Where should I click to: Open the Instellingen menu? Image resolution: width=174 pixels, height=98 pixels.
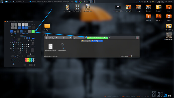click(66, 2)
